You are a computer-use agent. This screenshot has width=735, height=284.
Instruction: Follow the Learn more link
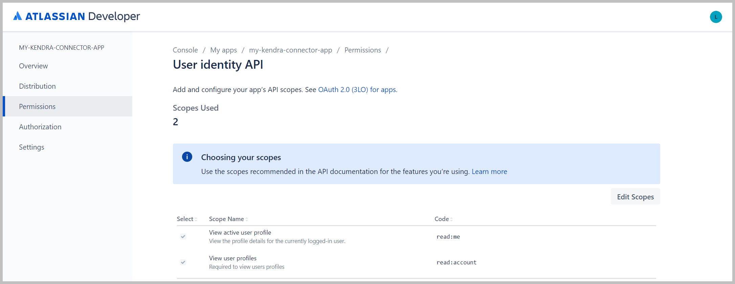point(489,171)
